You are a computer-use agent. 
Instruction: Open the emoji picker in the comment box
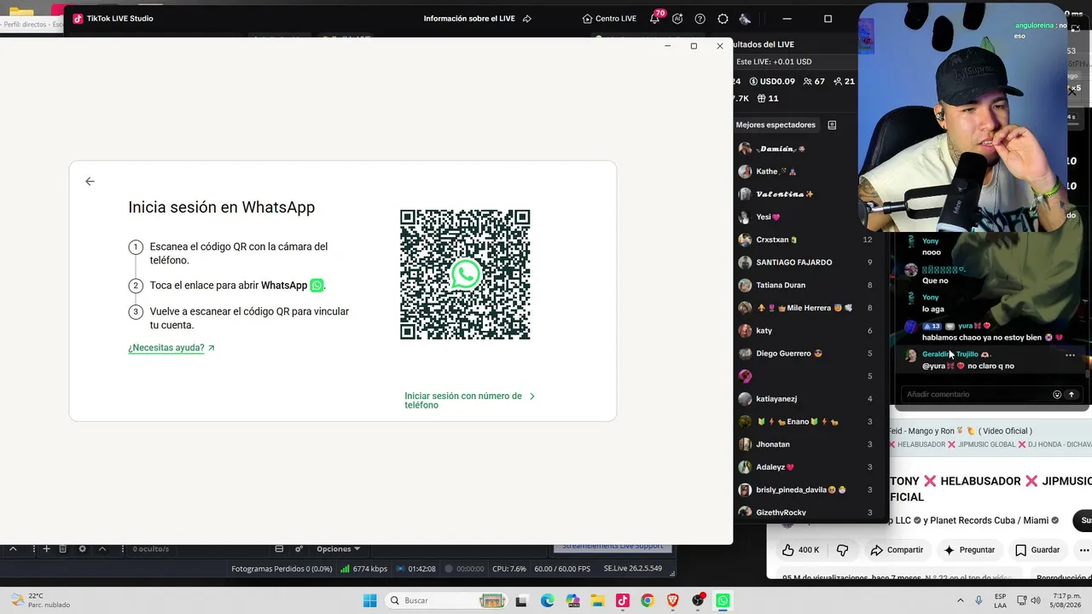click(1057, 395)
